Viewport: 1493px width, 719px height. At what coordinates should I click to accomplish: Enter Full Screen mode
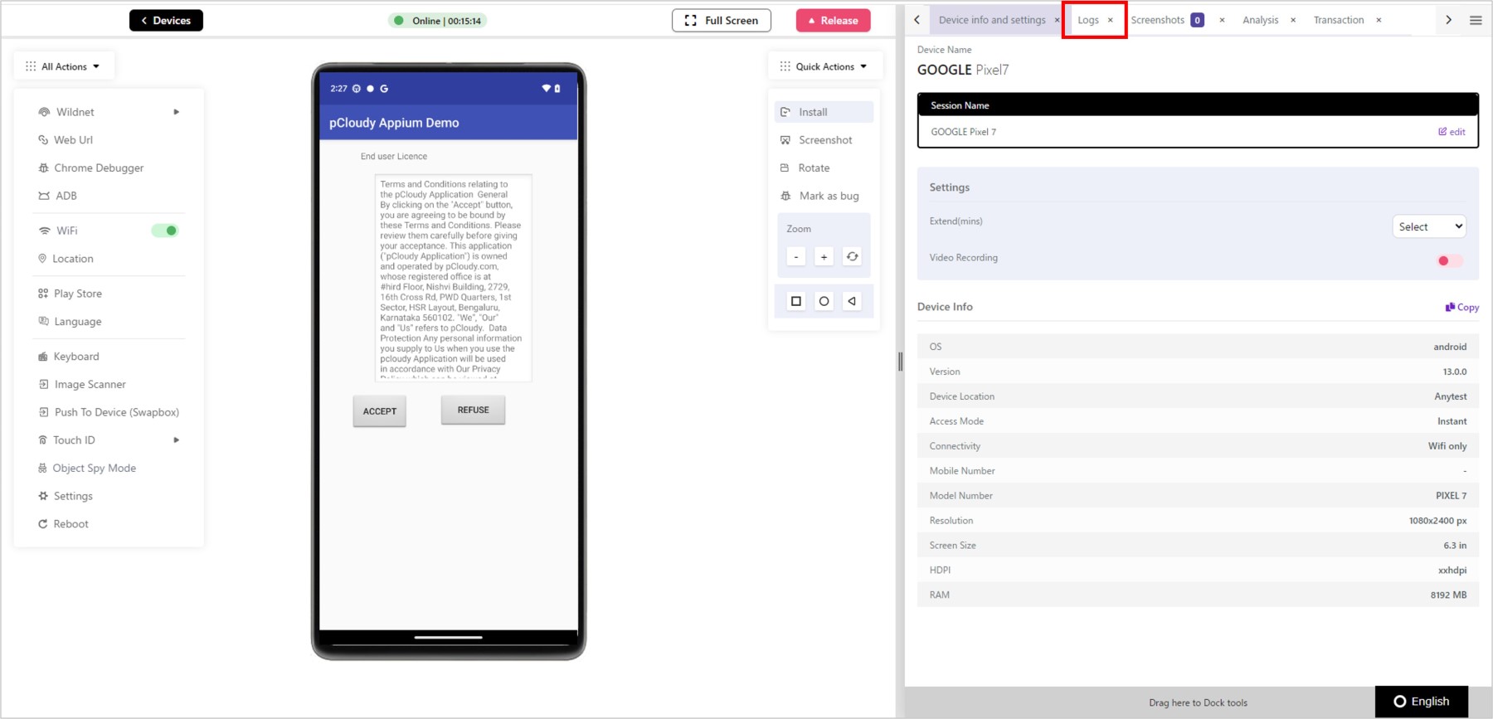coord(722,20)
